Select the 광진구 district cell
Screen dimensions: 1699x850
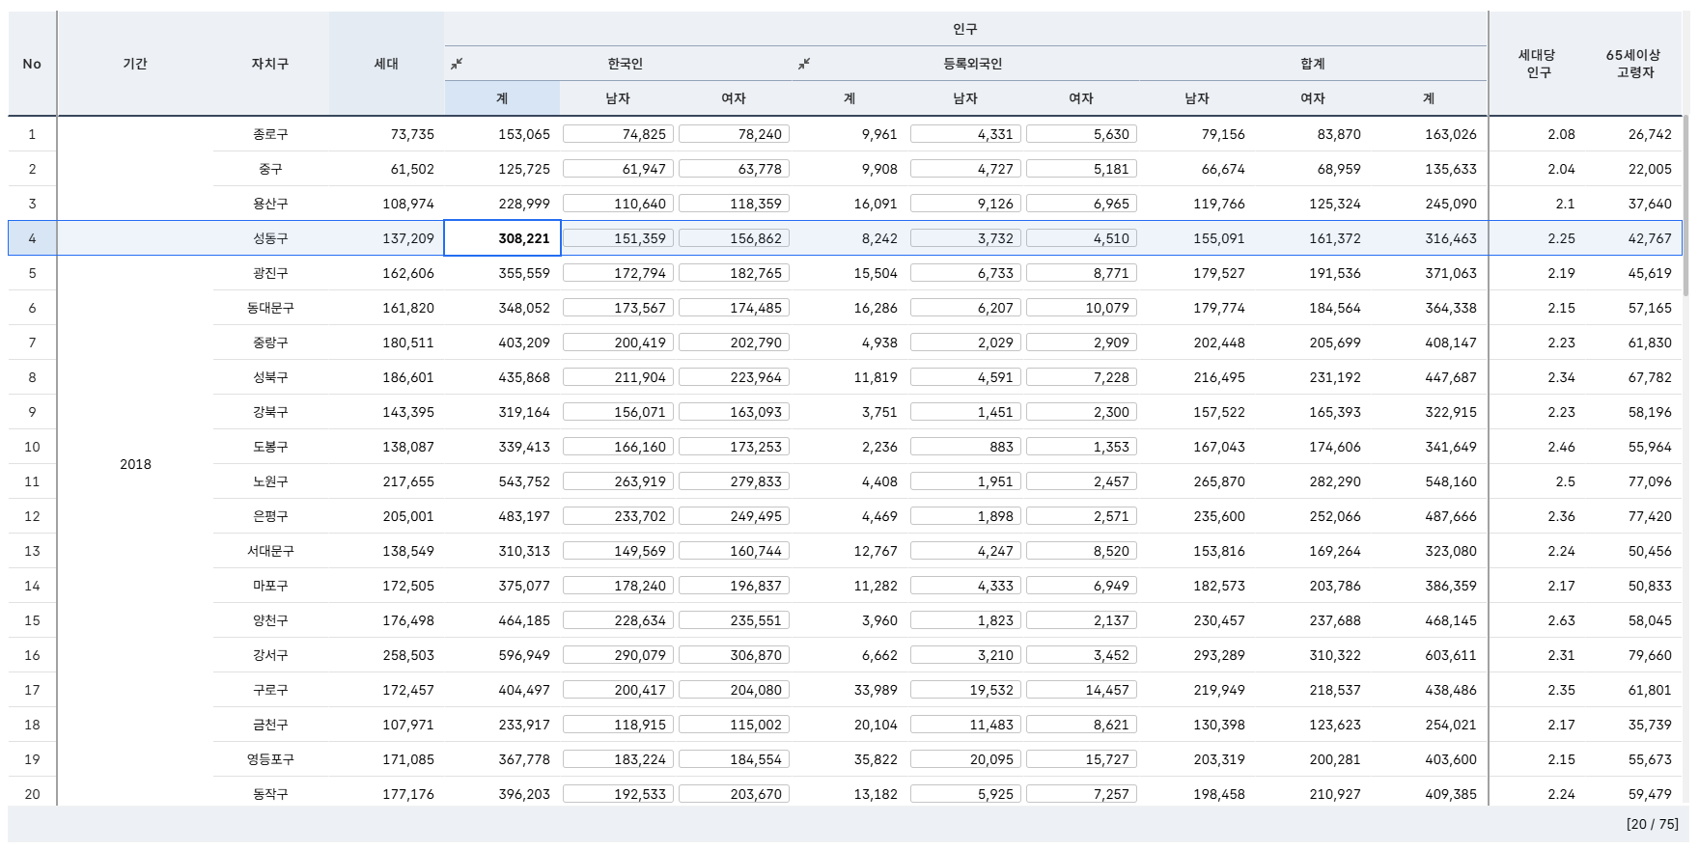270,273
